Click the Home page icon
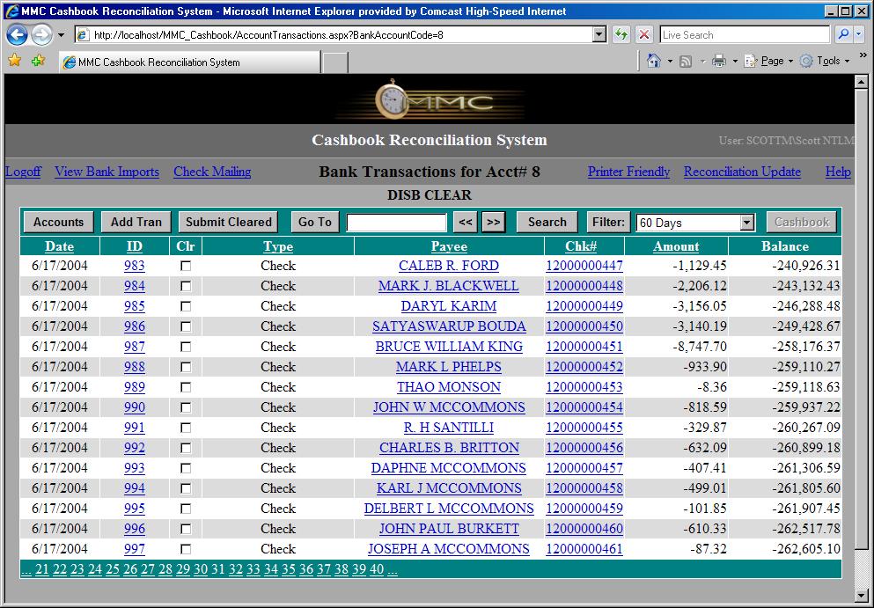The width and height of the screenshot is (874, 608). [654, 61]
